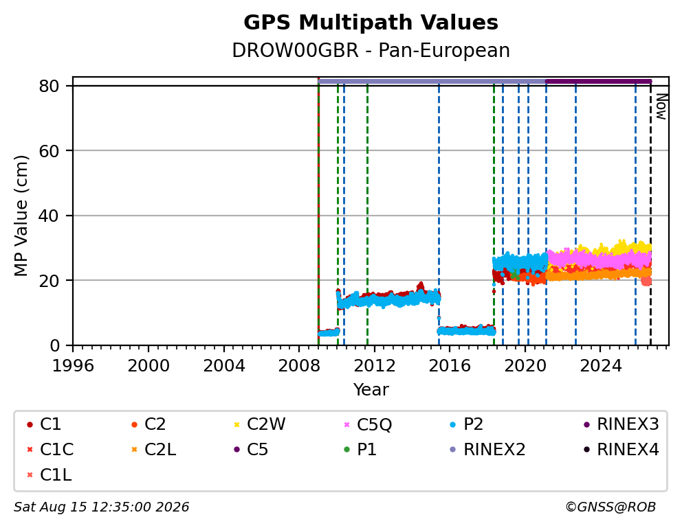The image size is (682, 528).
Task: Select the RINEX4 legend label
Action: [x=628, y=450]
